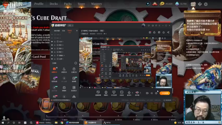Click 修改 to edit stream title
This screenshot has width=222, height=125.
(102, 31)
